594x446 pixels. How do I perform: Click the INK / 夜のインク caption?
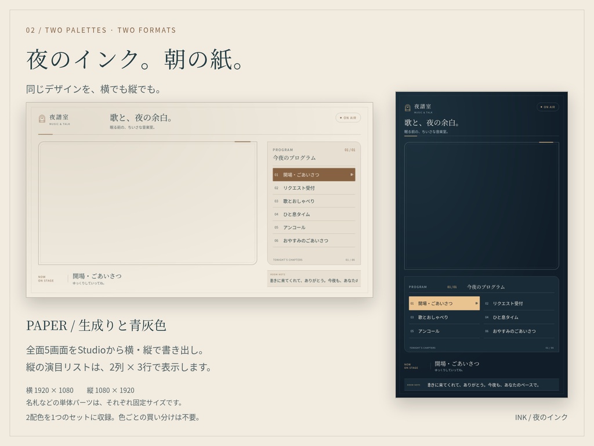[541, 417]
